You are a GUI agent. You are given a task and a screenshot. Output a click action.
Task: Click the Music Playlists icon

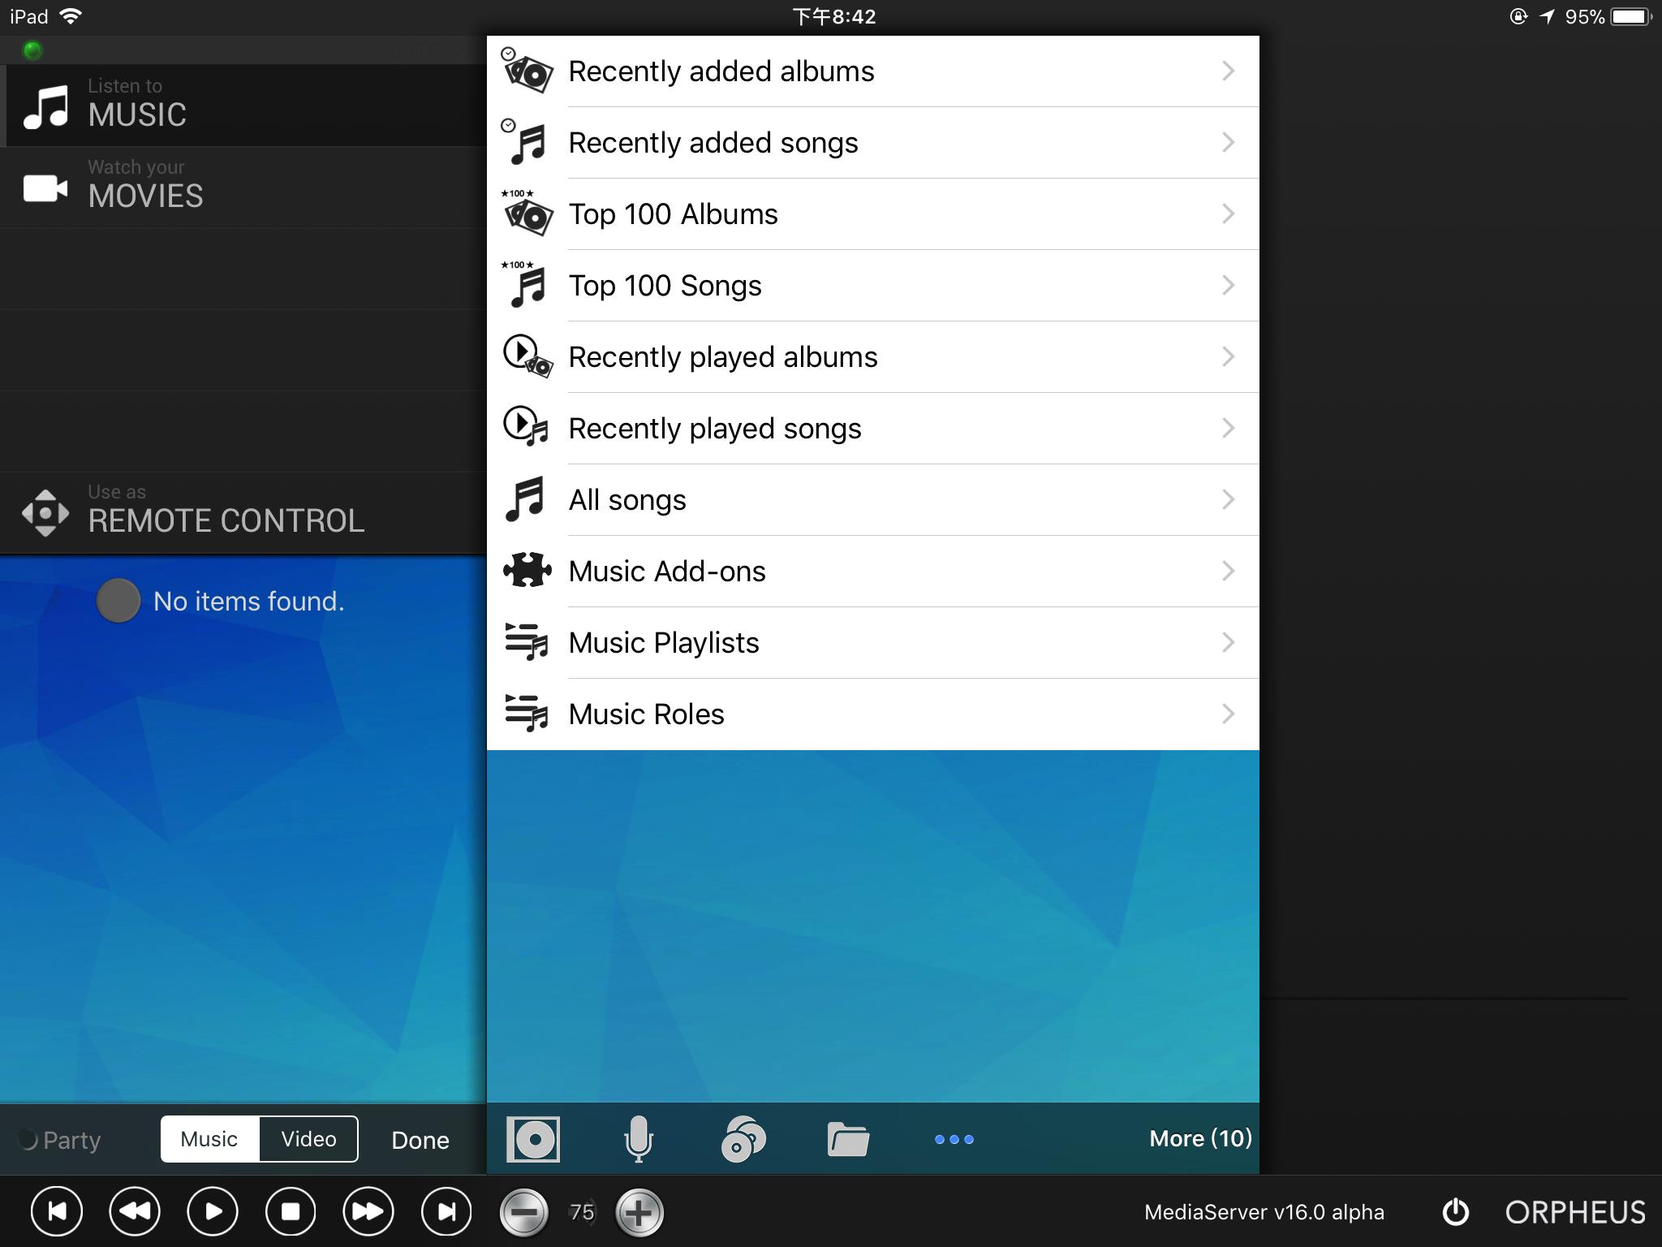pyautogui.click(x=527, y=642)
